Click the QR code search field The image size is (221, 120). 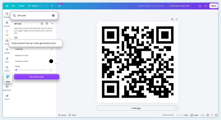[34, 15]
